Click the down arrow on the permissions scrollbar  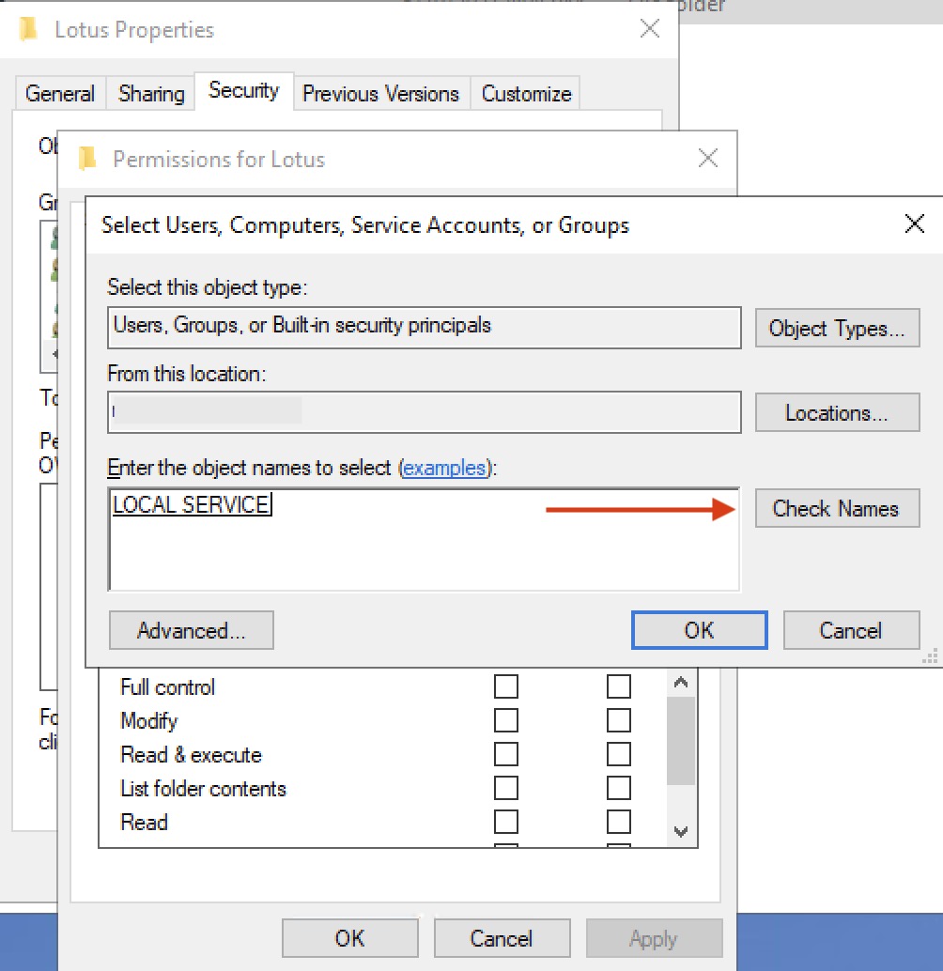tap(681, 830)
